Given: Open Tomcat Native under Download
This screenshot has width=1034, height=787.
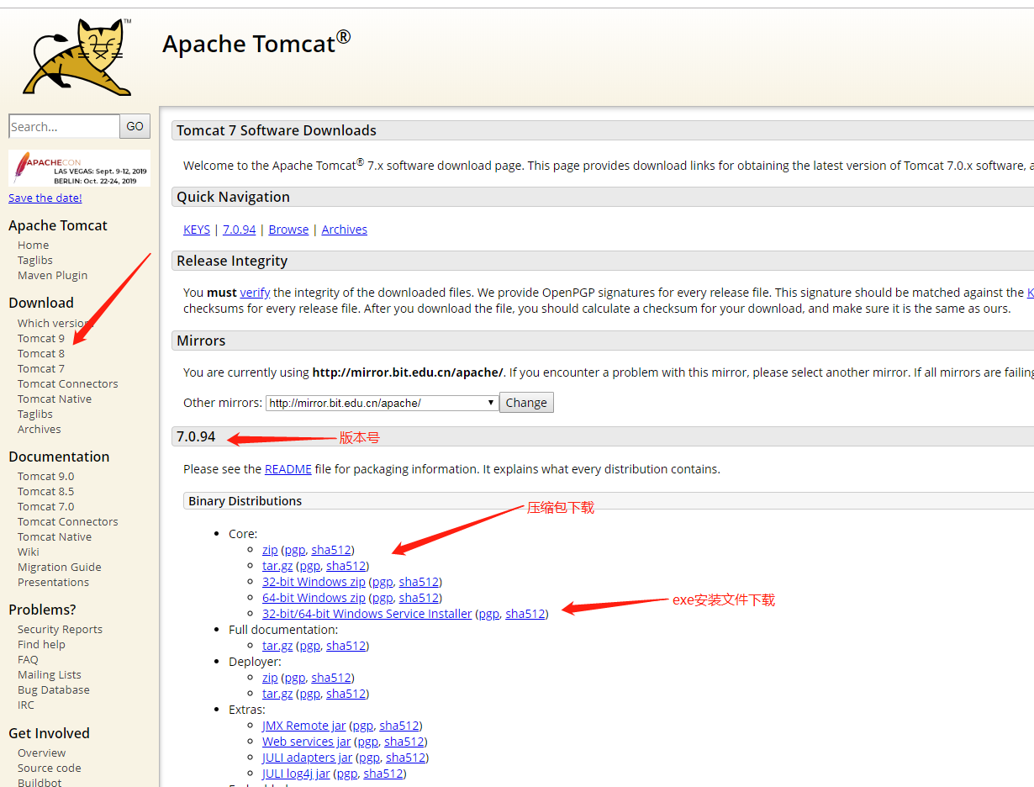Looking at the screenshot, I should 55,399.
